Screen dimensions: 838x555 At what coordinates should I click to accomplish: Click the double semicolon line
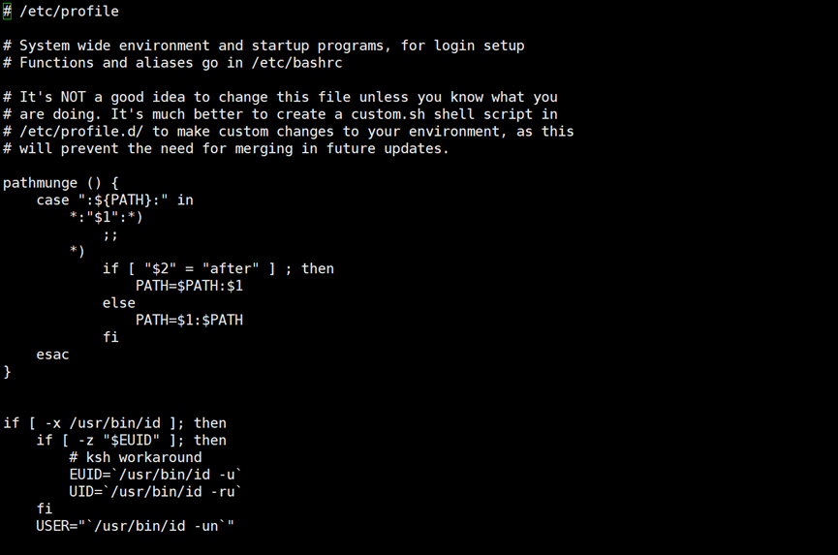[110, 234]
